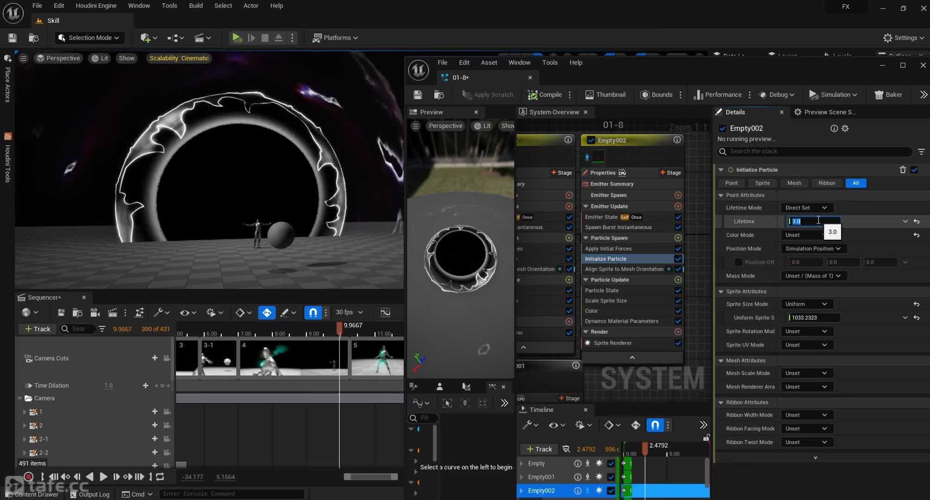This screenshot has width=930, height=500.
Task: Toggle Sprite Renderer enabled checkbox
Action: pyautogui.click(x=678, y=343)
